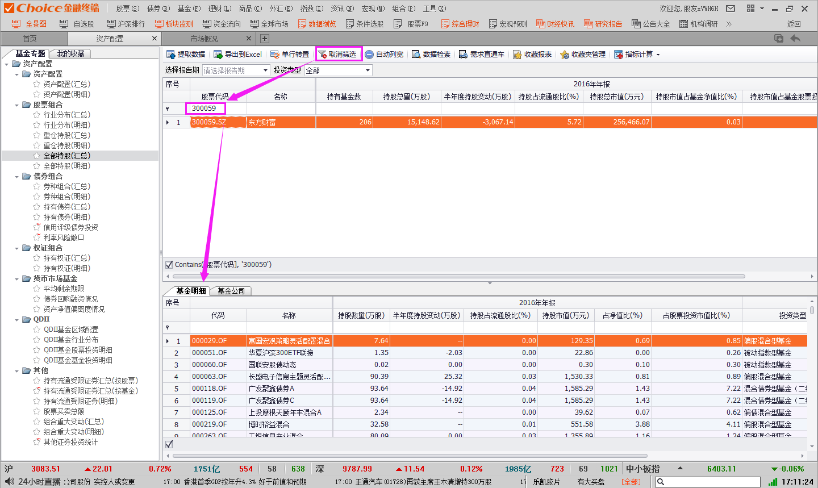The image size is (818, 488).
Task: Open the 投资类型 dropdown
Action: pos(368,70)
